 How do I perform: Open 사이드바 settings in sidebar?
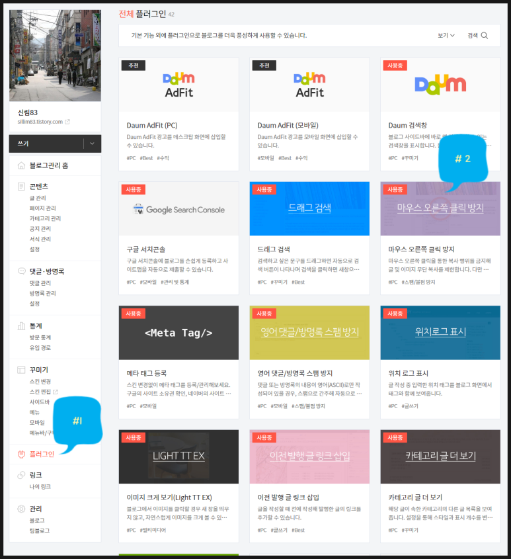point(40,402)
